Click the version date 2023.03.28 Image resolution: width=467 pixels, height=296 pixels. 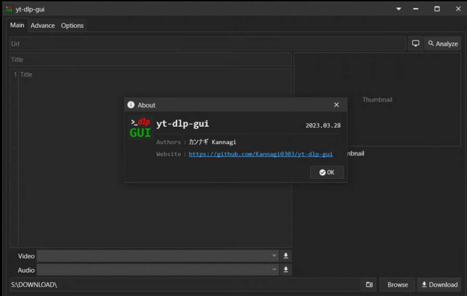coord(323,126)
